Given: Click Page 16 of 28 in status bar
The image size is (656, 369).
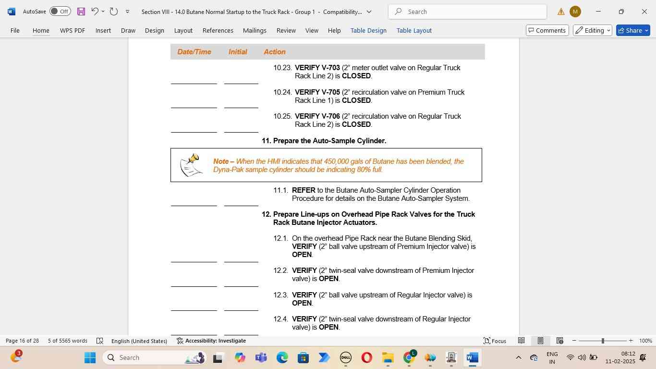Looking at the screenshot, I should (x=22, y=341).
